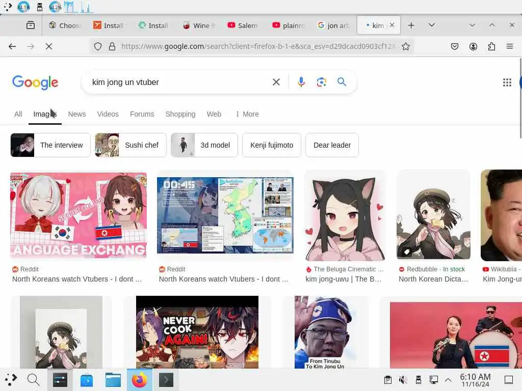The image size is (522, 391).
Task: Open the file manager in taskbar
Action: [113, 380]
